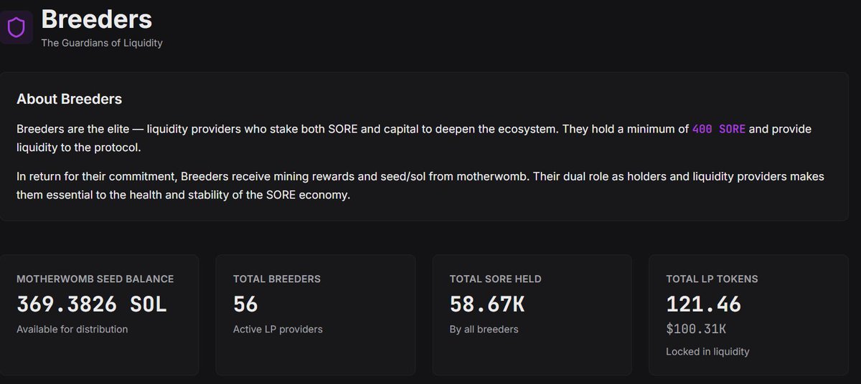Click 'Available for distribution' caption
The height and width of the screenshot is (384, 861).
point(72,330)
